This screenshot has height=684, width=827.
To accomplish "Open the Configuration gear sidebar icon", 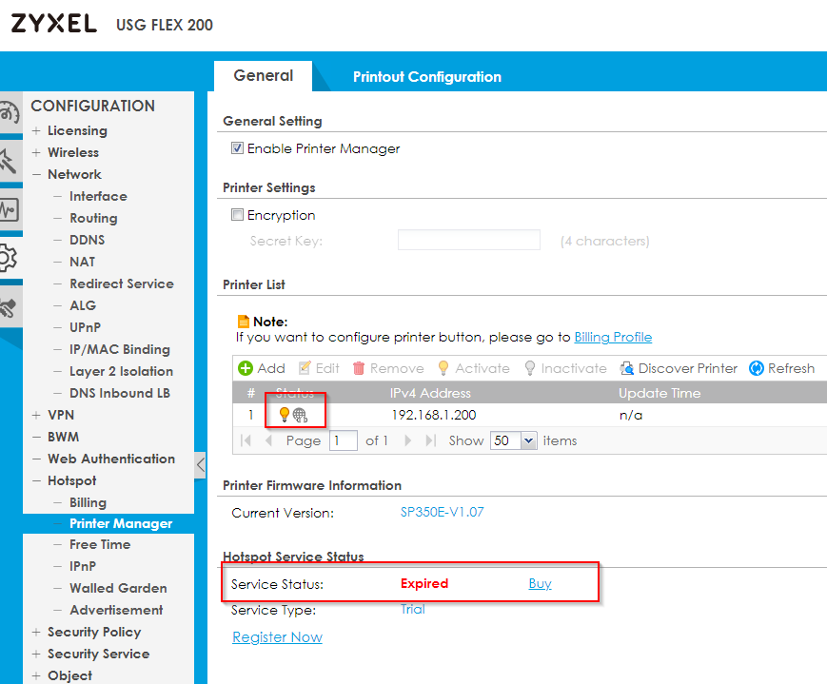I will point(8,257).
